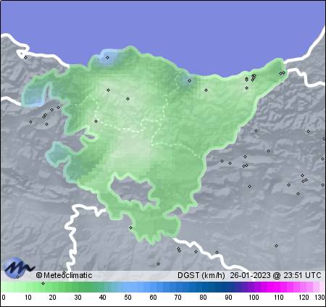326x307 pixels.
Task: Click the marker overlapping the Meteoclimatic text
Action: (64, 273)
